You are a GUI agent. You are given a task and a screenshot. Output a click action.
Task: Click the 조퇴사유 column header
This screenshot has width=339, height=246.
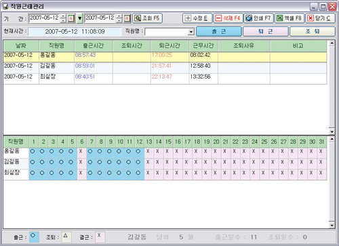click(244, 46)
